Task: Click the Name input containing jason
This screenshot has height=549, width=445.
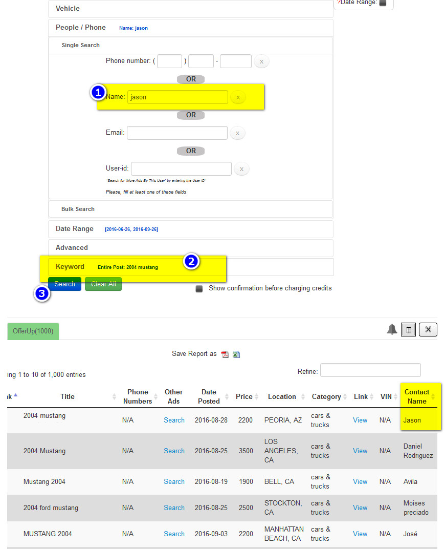Action: [177, 97]
